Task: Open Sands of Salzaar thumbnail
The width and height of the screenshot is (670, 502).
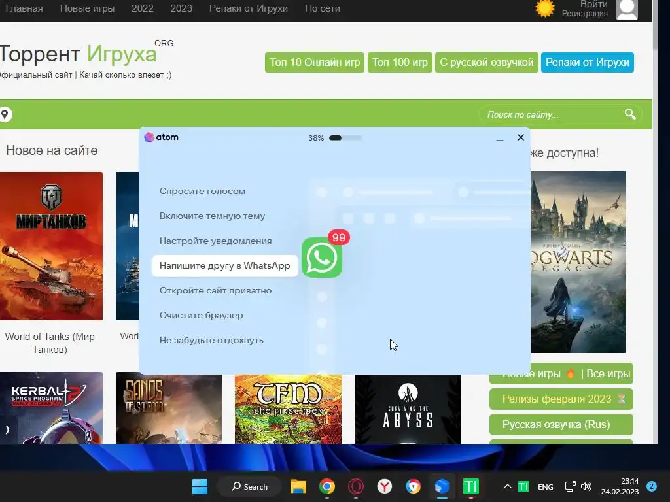Action: [169, 409]
